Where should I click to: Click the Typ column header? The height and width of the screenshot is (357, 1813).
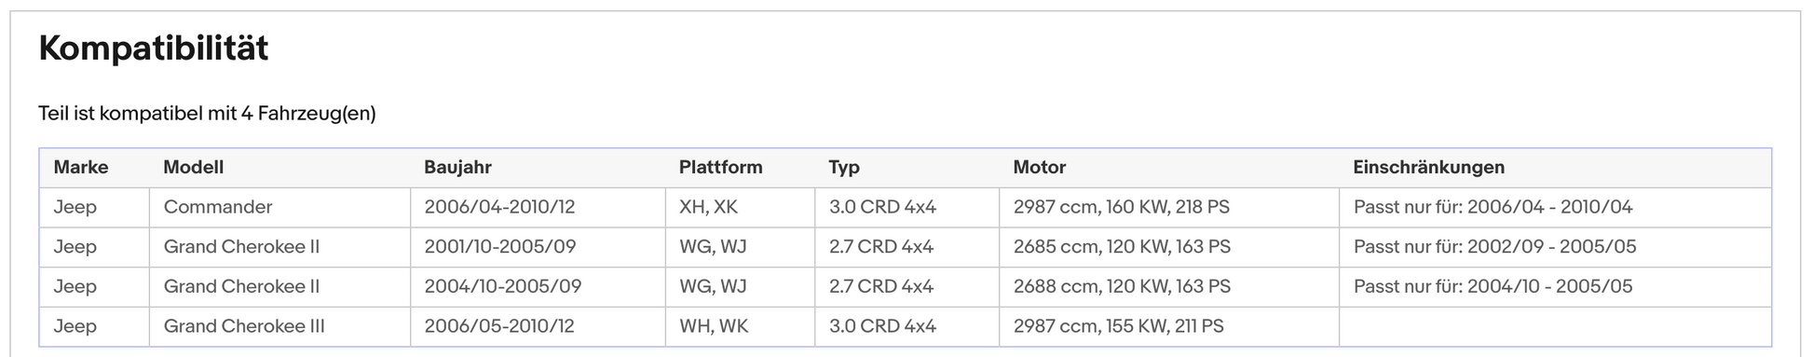pyautogui.click(x=906, y=168)
